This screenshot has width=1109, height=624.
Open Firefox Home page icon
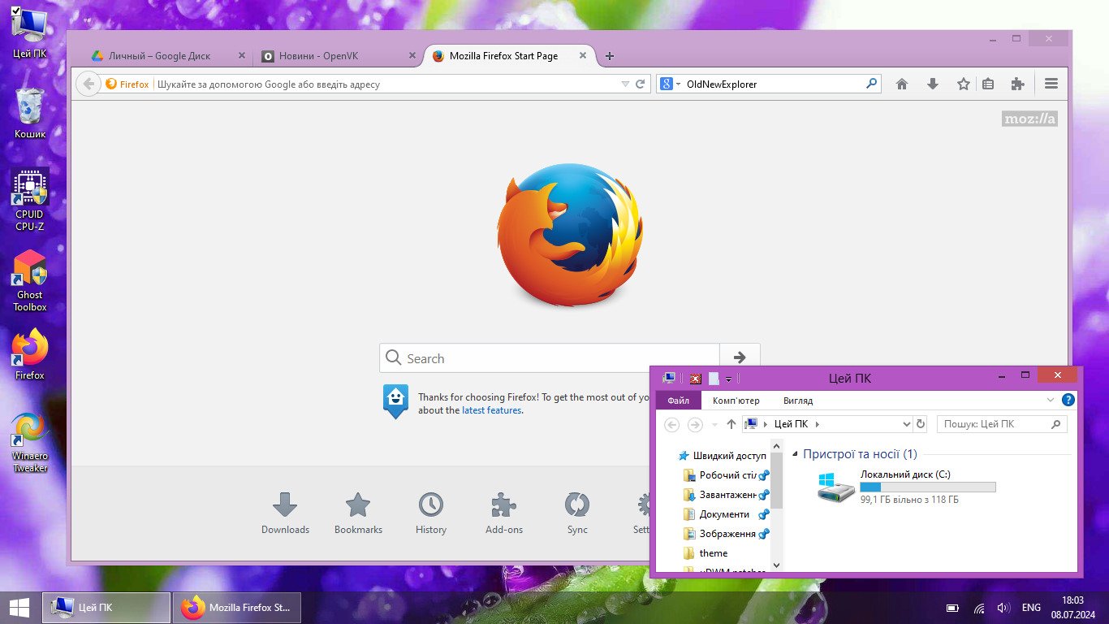coord(901,84)
